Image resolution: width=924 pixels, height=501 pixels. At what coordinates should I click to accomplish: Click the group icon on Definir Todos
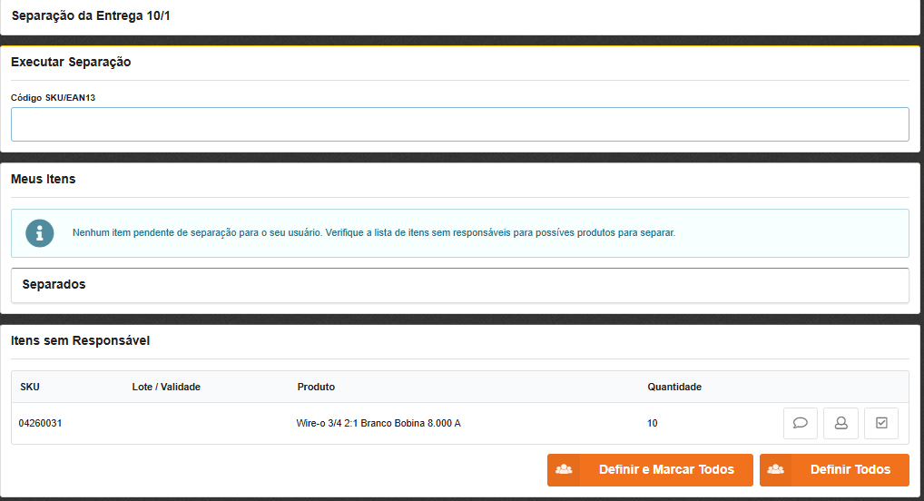[x=776, y=470]
